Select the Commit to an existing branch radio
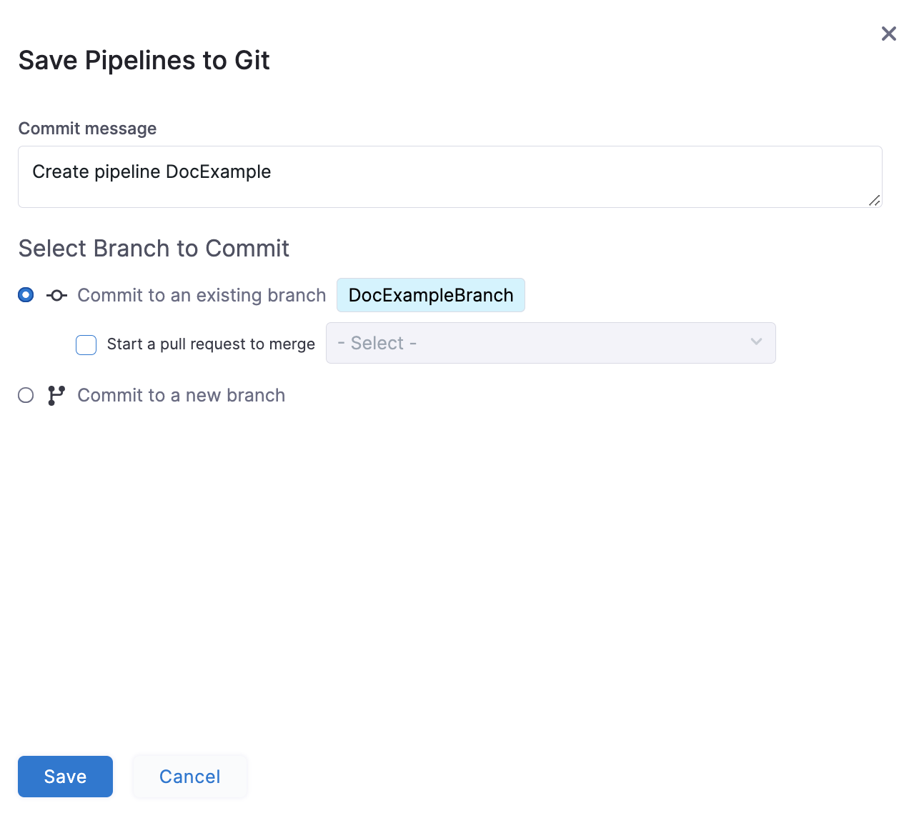The width and height of the screenshot is (904, 823). (26, 295)
